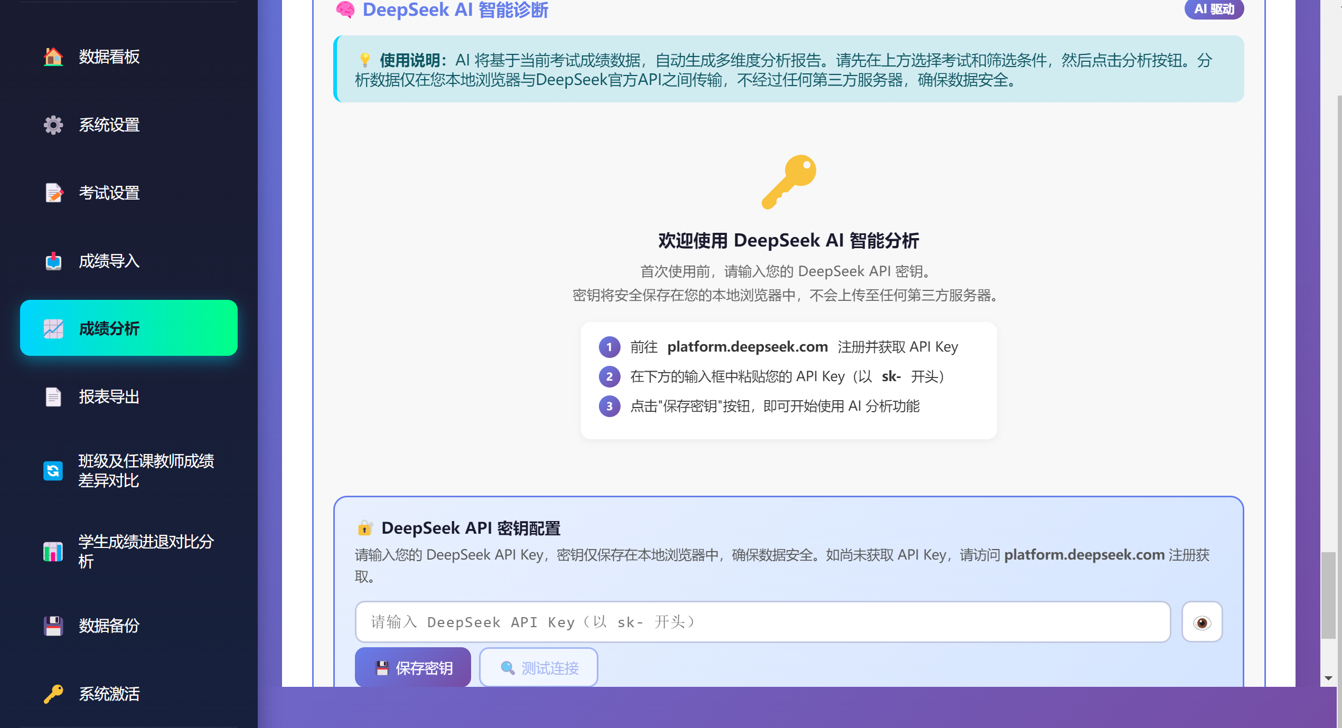
Task: Open the 数据看板 menu item
Action: pos(129,56)
